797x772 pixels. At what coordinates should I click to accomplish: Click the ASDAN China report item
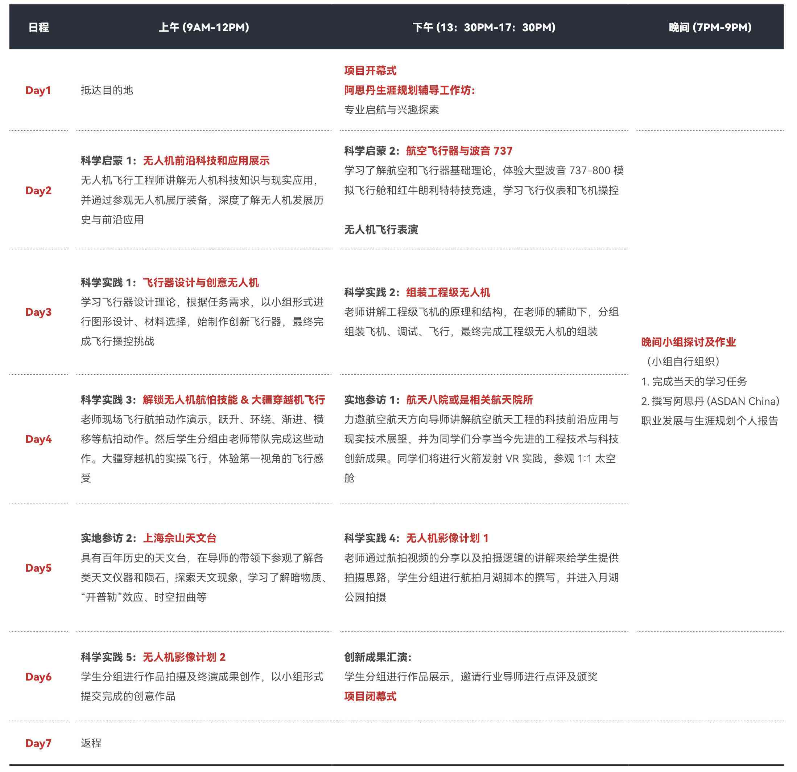[x=710, y=401]
